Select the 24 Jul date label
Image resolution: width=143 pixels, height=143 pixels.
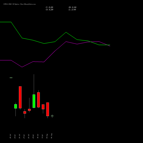click(x=19, y=136)
